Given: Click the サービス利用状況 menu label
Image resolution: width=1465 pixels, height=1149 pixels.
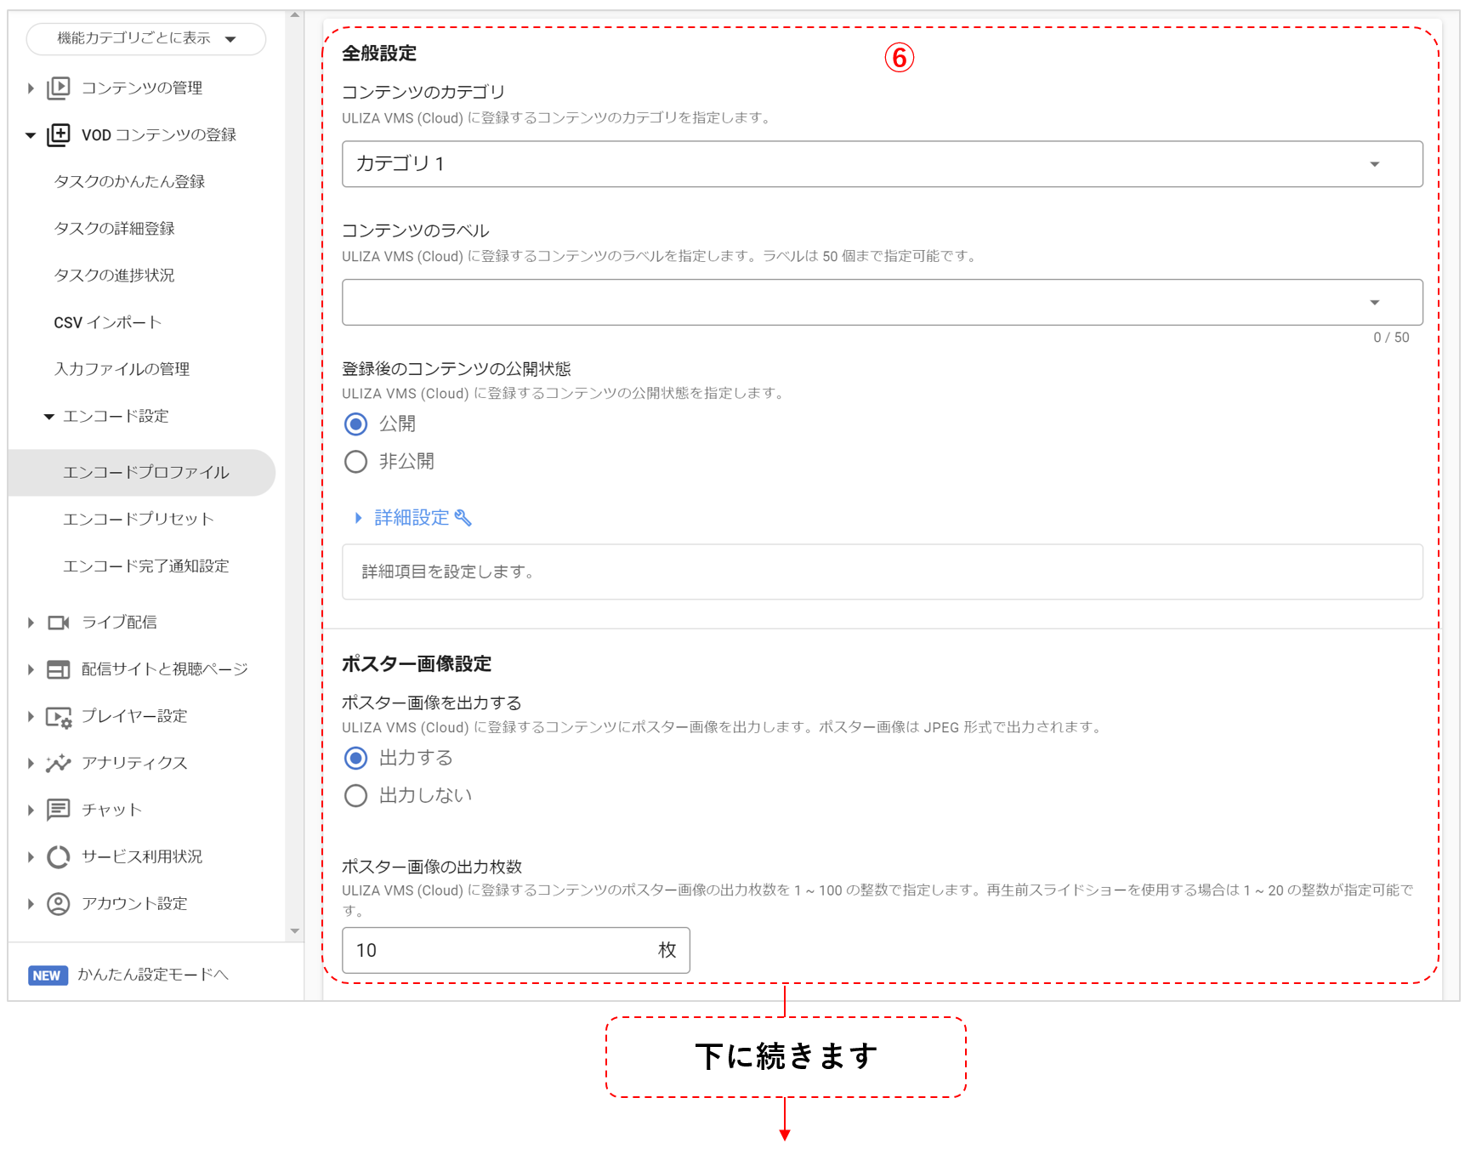Looking at the screenshot, I should click(x=142, y=856).
